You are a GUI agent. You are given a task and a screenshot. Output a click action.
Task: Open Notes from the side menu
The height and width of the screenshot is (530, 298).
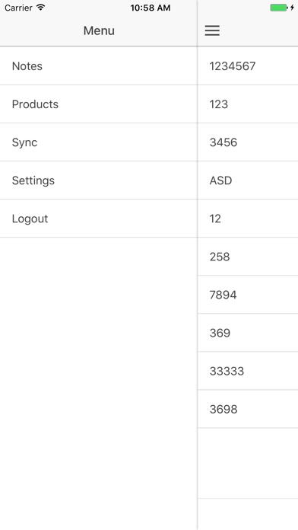(x=99, y=66)
